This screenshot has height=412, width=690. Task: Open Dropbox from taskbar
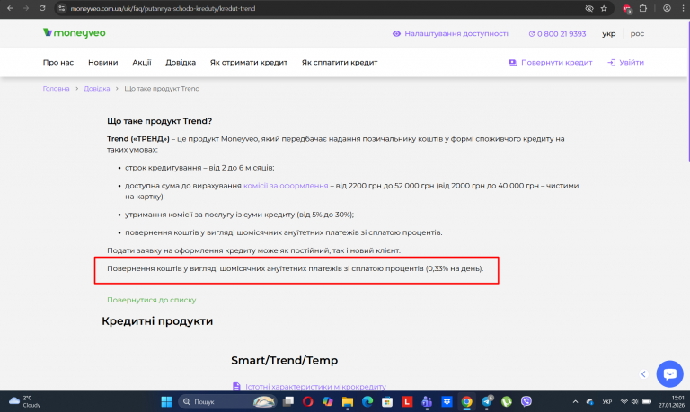point(447,401)
